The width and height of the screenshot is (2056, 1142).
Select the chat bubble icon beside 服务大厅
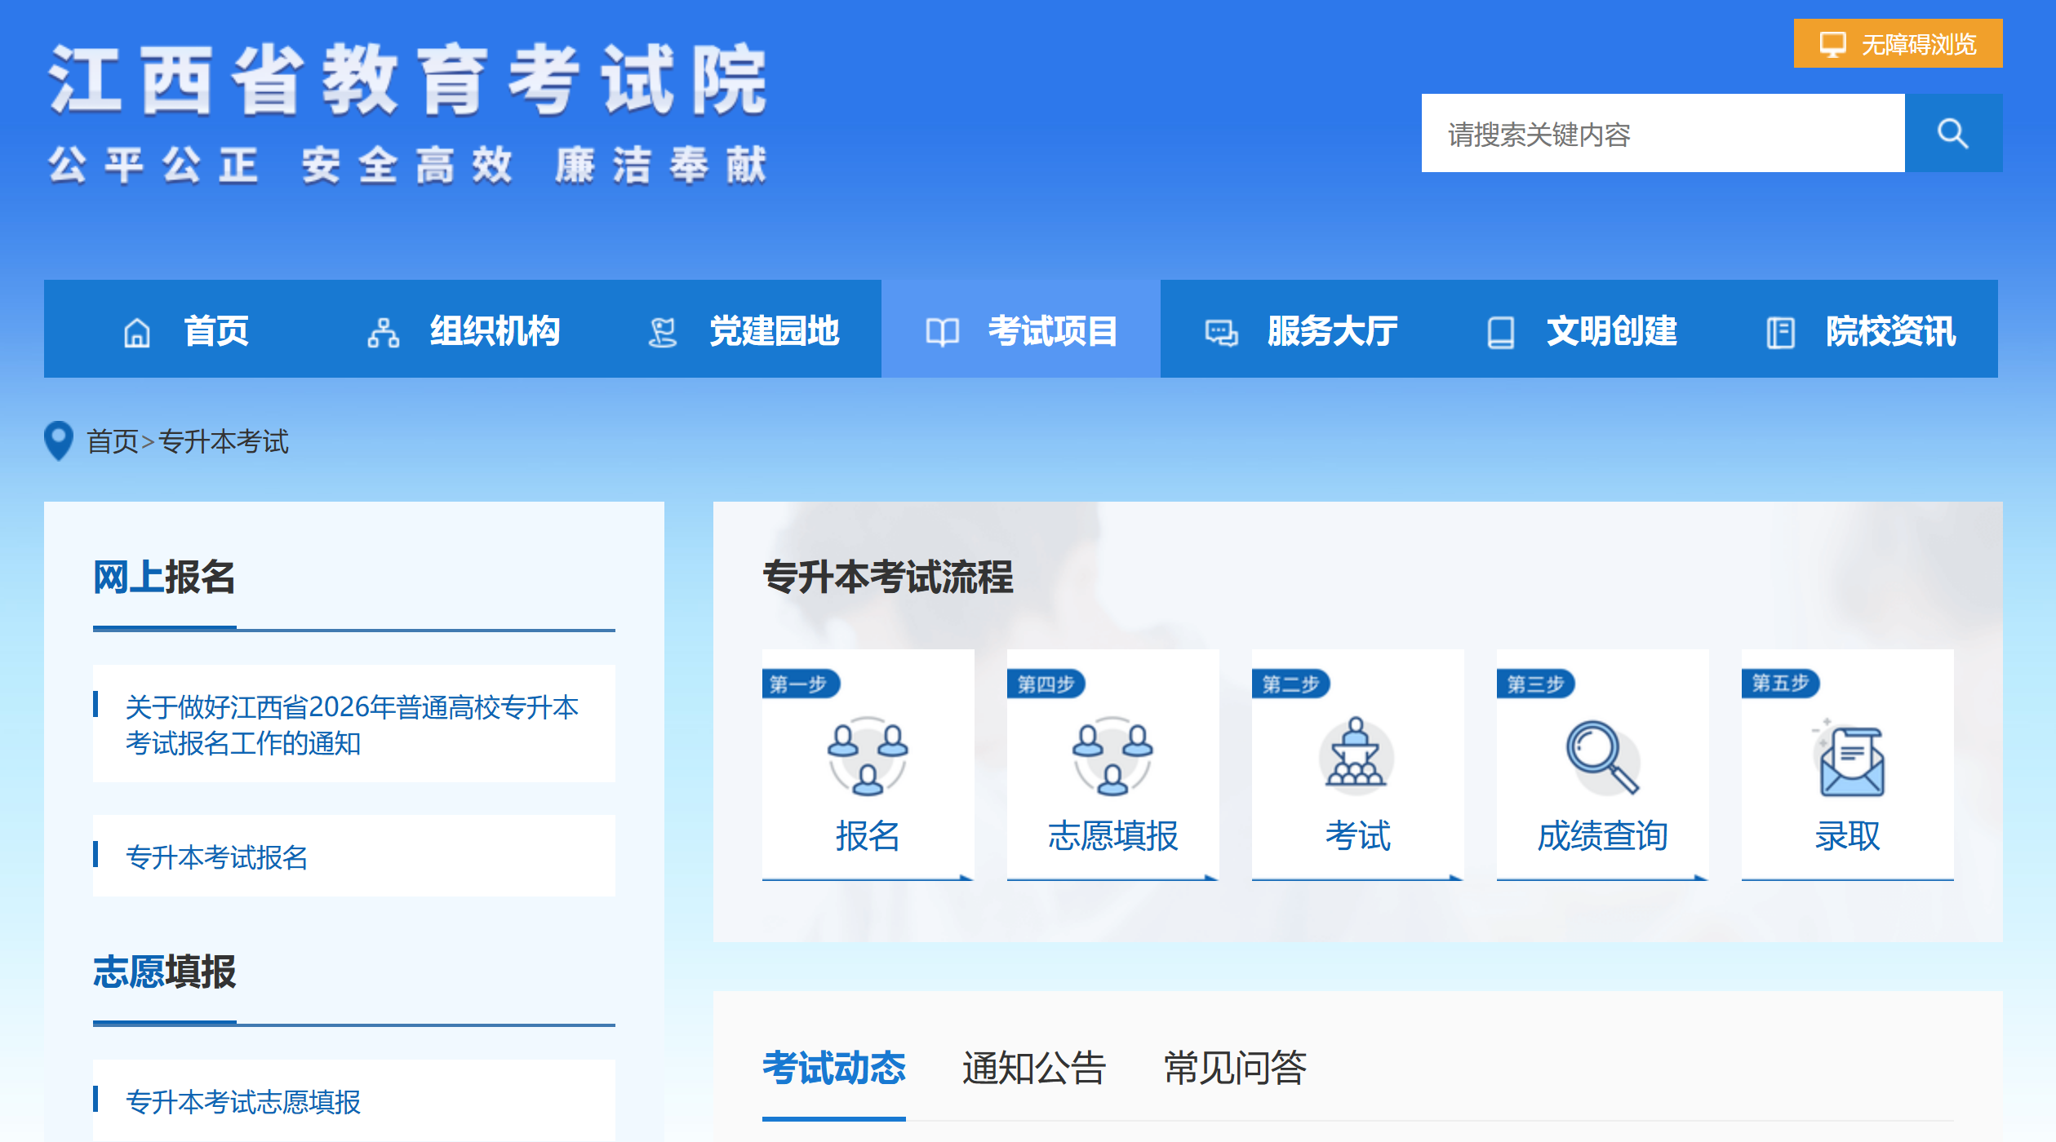pyautogui.click(x=1220, y=330)
